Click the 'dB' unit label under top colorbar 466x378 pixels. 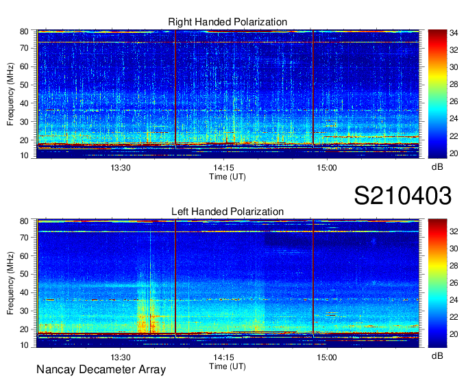coord(437,167)
